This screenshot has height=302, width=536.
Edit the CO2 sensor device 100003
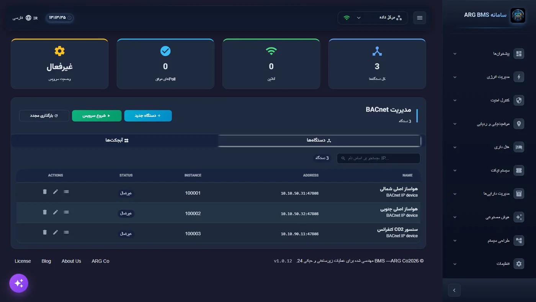56,232
